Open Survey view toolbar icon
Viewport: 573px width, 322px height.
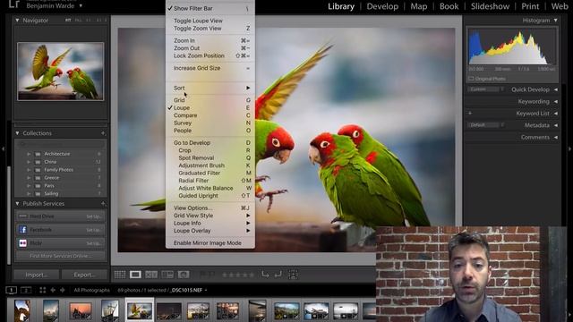click(167, 275)
